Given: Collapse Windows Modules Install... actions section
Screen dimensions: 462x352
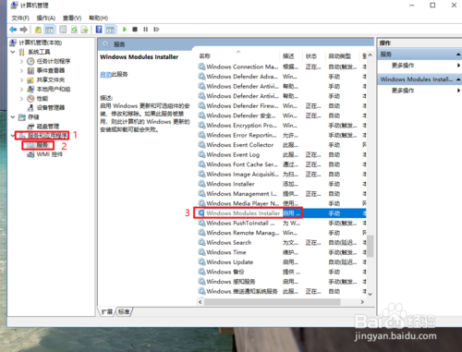Looking at the screenshot, I should pos(458,79).
